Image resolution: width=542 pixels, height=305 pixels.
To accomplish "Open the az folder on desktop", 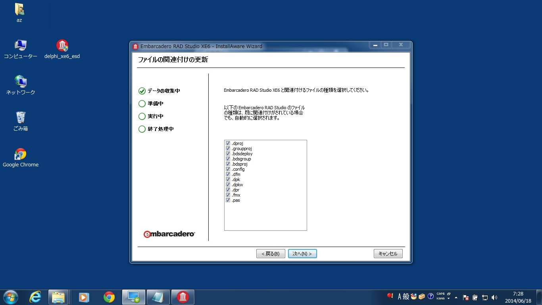I will click(19, 12).
